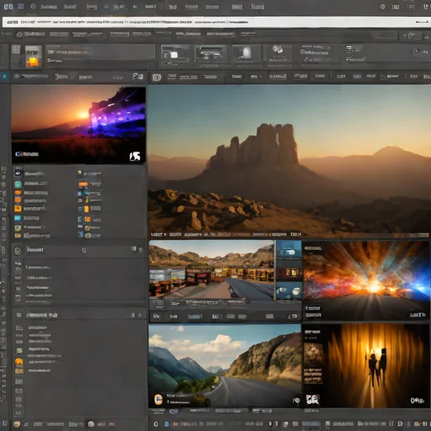Select the desert town roadside thumbnail

pyautogui.click(x=212, y=270)
